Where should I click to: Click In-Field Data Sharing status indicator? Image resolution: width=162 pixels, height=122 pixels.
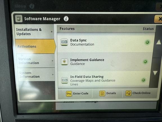pyautogui.click(x=143, y=80)
